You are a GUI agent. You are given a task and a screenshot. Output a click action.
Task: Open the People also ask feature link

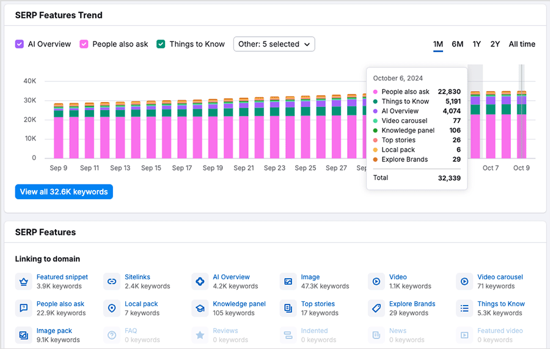(61, 304)
